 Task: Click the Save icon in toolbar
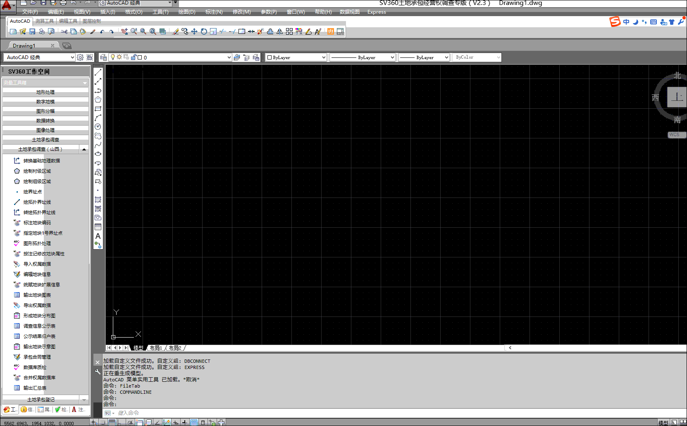click(x=32, y=31)
